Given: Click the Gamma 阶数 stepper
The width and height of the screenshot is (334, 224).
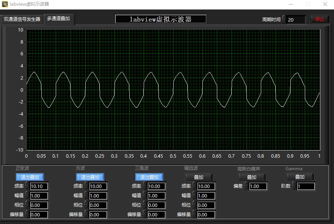Looking at the screenshot, I should (294, 186).
